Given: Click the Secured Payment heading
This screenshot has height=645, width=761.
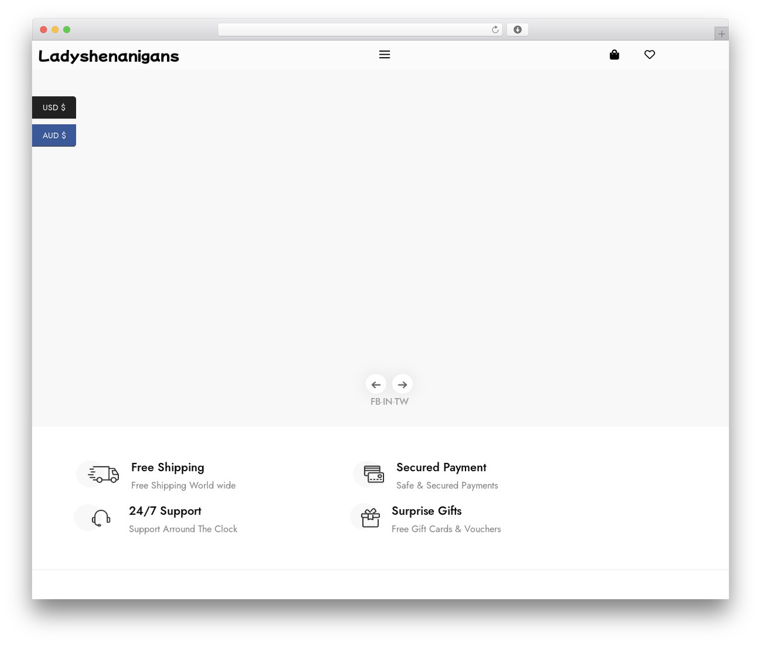Looking at the screenshot, I should [441, 468].
